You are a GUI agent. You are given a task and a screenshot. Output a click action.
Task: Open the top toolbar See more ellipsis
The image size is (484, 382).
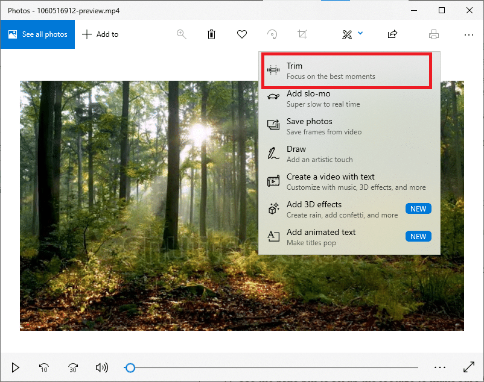point(468,35)
